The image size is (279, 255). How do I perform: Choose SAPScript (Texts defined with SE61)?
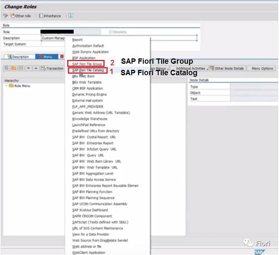click(x=100, y=222)
